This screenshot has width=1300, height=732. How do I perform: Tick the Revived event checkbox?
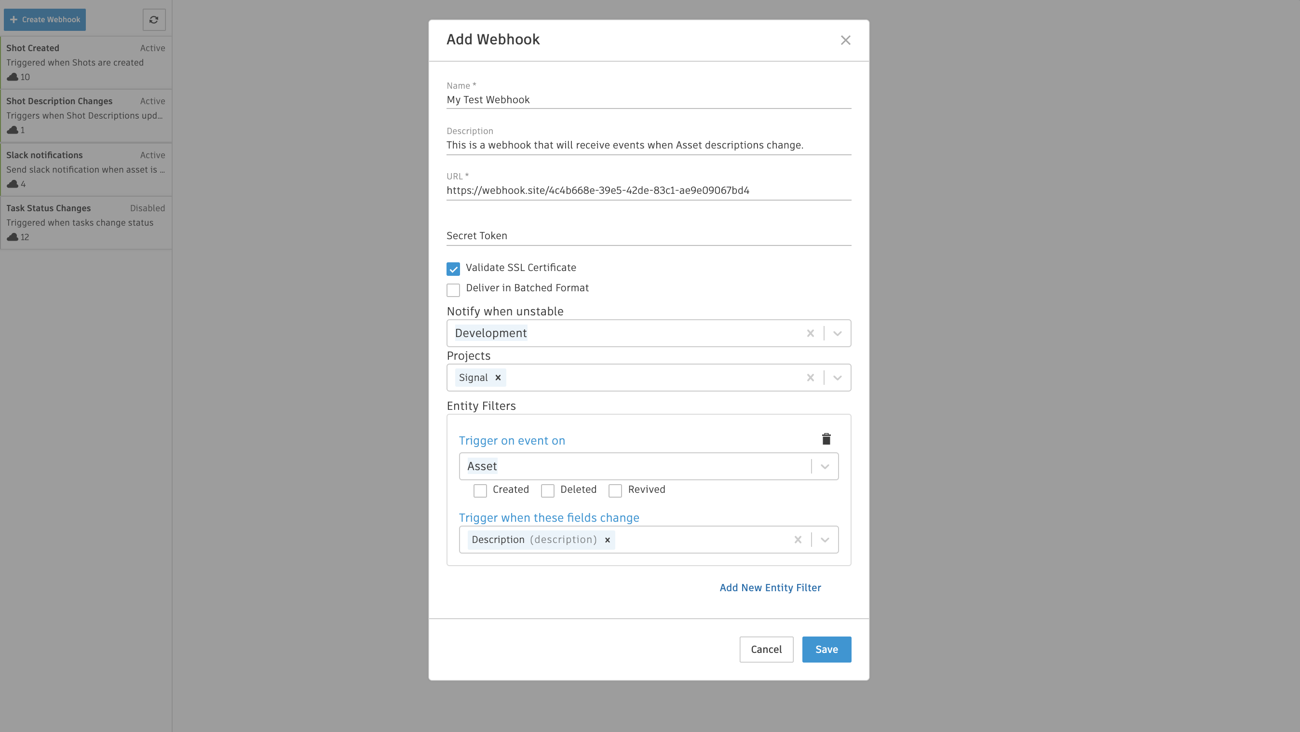pyautogui.click(x=615, y=491)
